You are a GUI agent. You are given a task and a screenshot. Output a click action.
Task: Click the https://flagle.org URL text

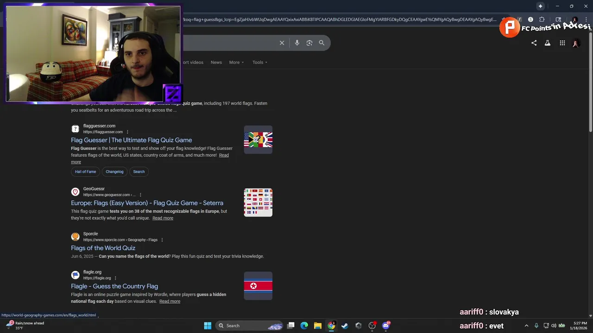[97, 278]
